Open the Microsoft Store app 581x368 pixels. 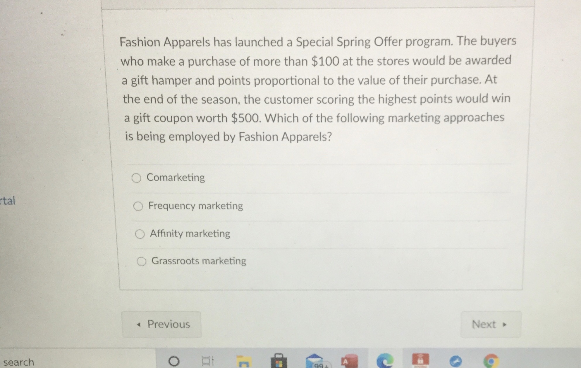click(278, 362)
